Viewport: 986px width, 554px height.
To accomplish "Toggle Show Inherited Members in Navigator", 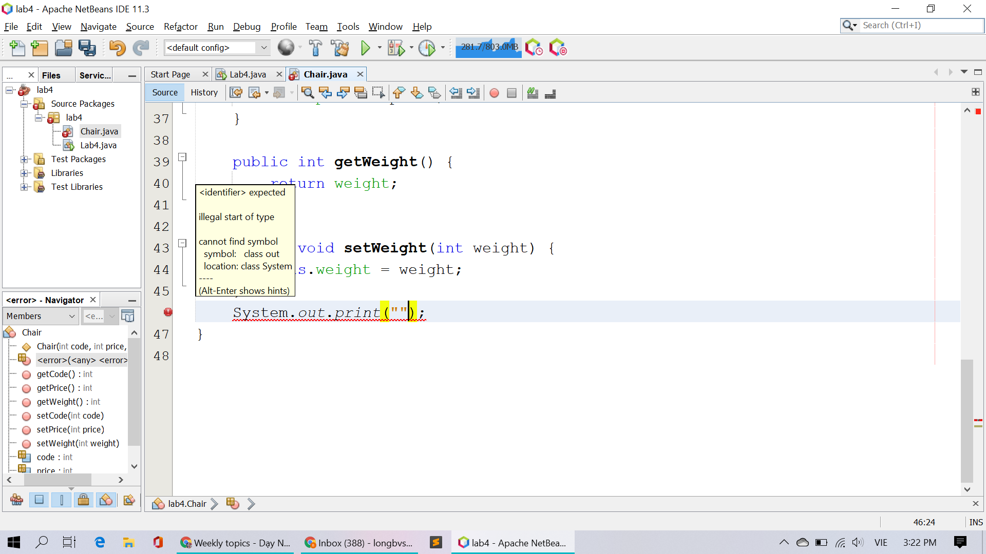I will (x=17, y=500).
